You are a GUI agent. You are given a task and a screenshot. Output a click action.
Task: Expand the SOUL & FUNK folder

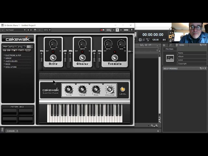(4, 67)
